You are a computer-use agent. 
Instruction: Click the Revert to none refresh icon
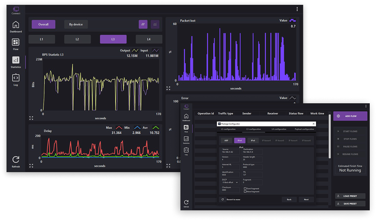click(223, 199)
